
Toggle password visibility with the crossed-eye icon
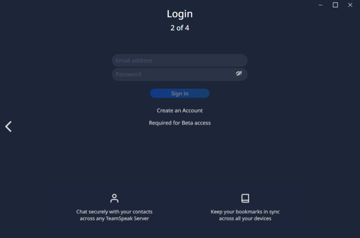[239, 73]
